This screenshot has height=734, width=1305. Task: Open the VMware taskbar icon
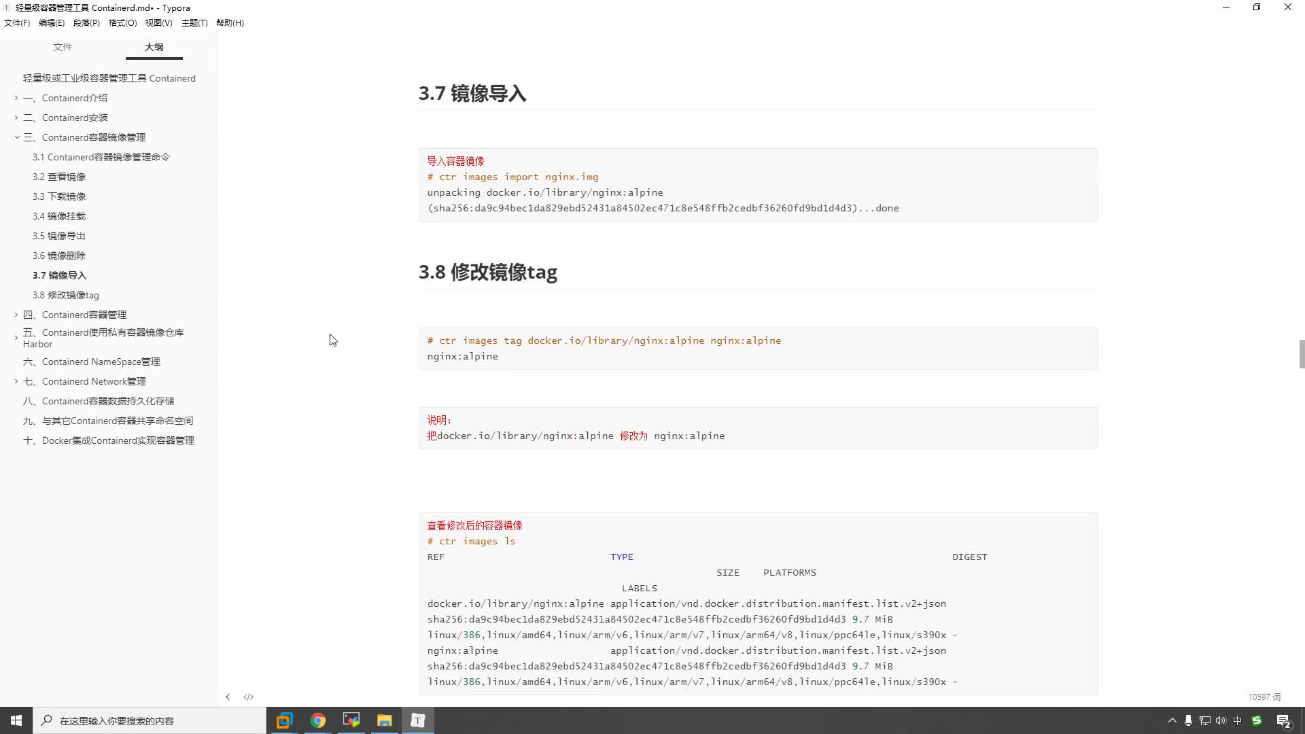tap(284, 720)
